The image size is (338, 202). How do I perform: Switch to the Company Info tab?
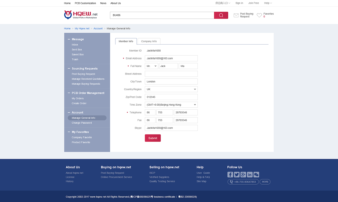[149, 41]
